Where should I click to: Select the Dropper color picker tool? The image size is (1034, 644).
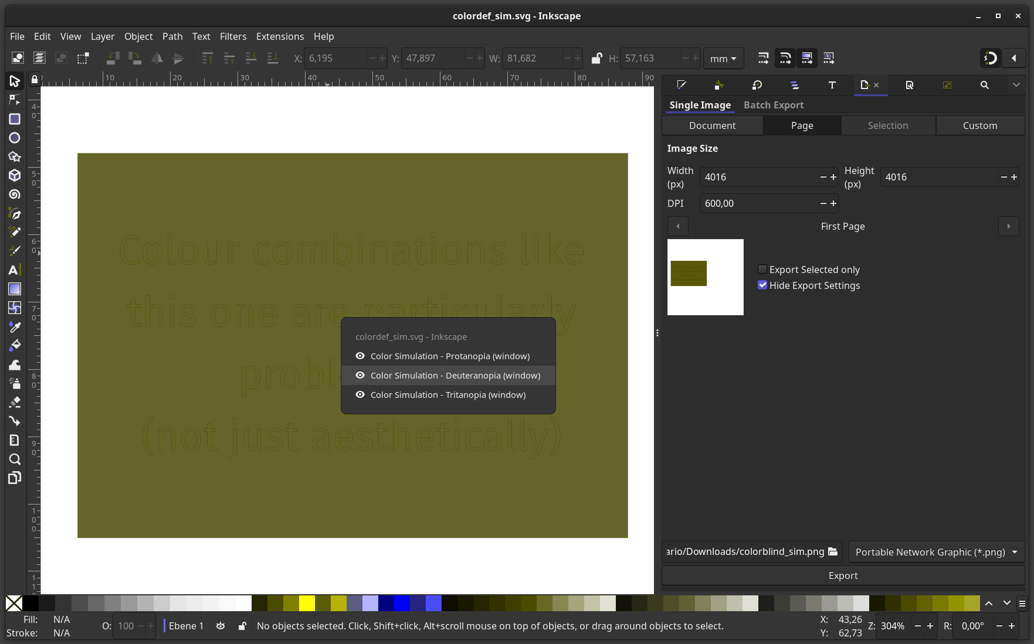(15, 326)
